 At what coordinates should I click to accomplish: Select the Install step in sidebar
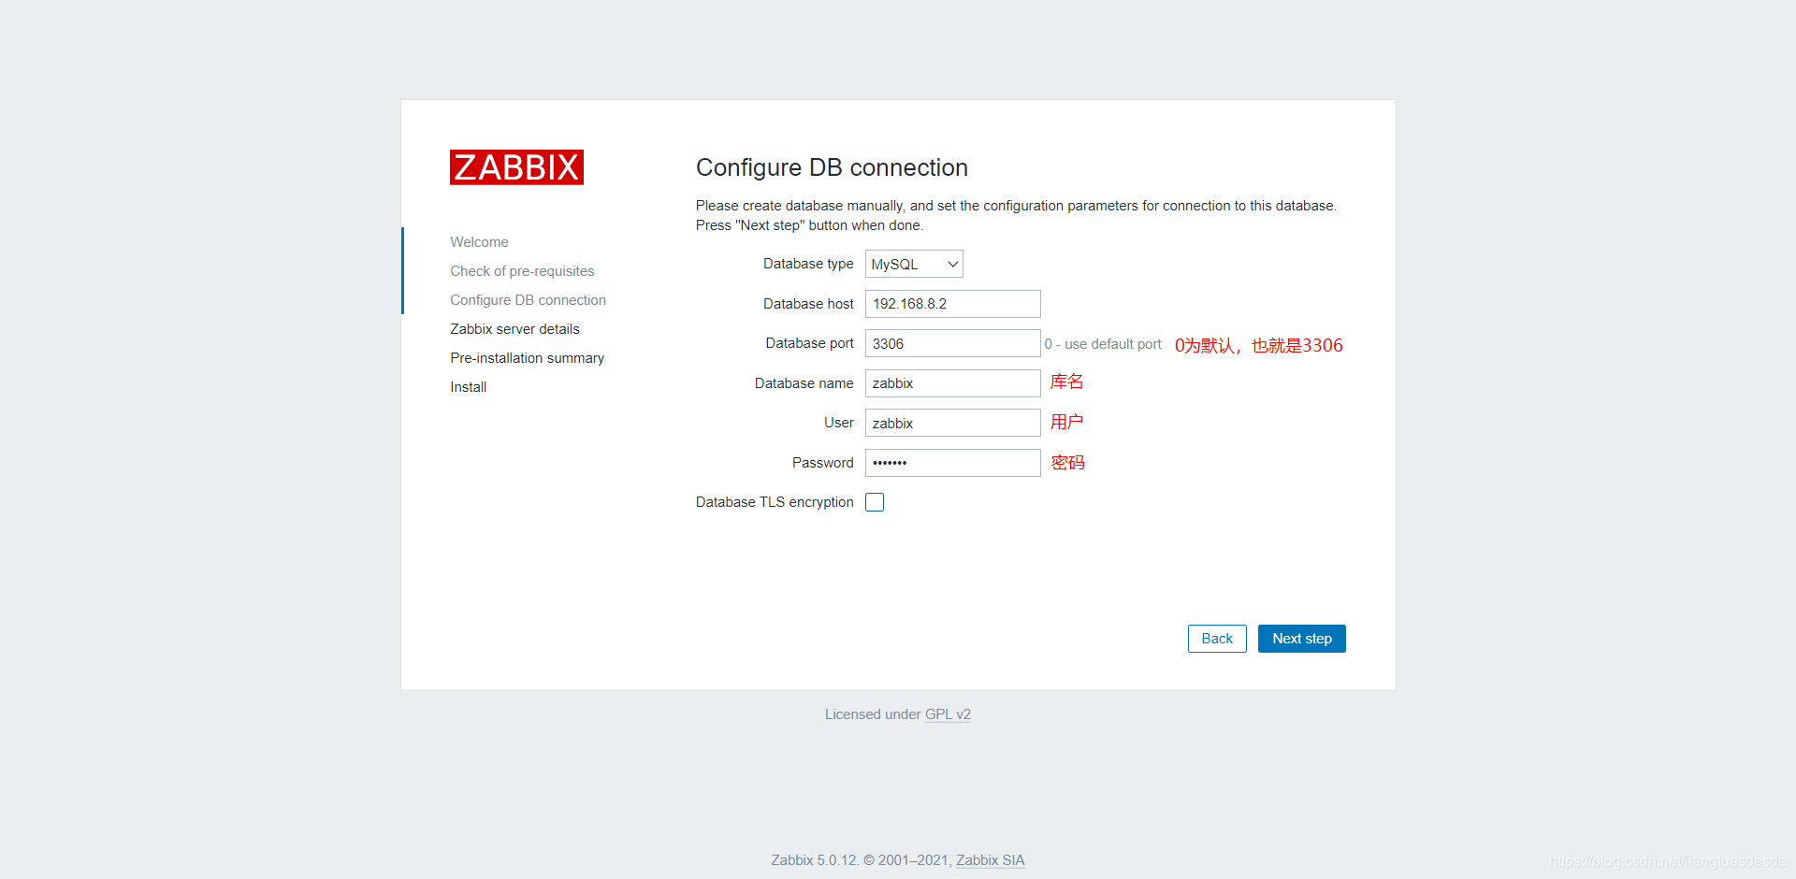click(x=468, y=387)
